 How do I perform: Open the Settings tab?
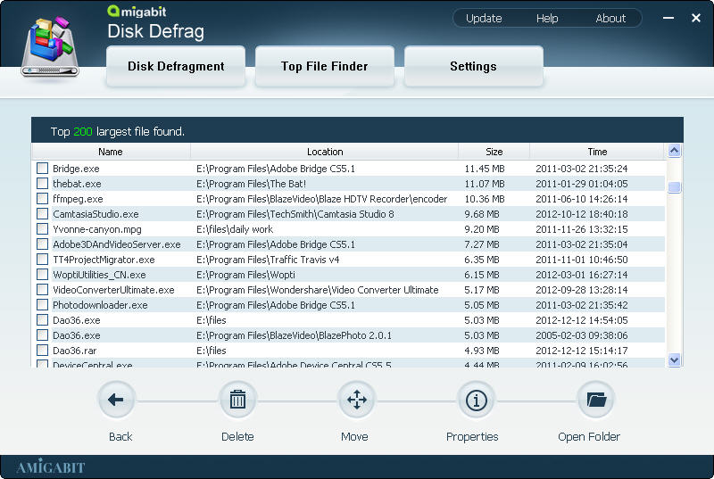click(473, 66)
